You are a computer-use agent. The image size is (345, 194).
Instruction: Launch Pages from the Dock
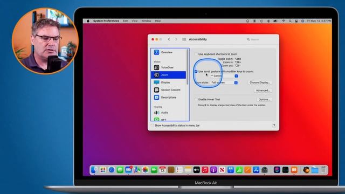click(247, 170)
